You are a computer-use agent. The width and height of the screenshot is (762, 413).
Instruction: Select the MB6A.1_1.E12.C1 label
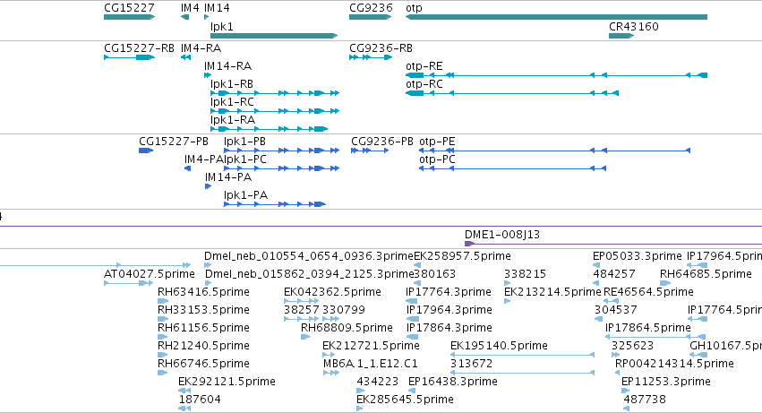click(x=371, y=364)
